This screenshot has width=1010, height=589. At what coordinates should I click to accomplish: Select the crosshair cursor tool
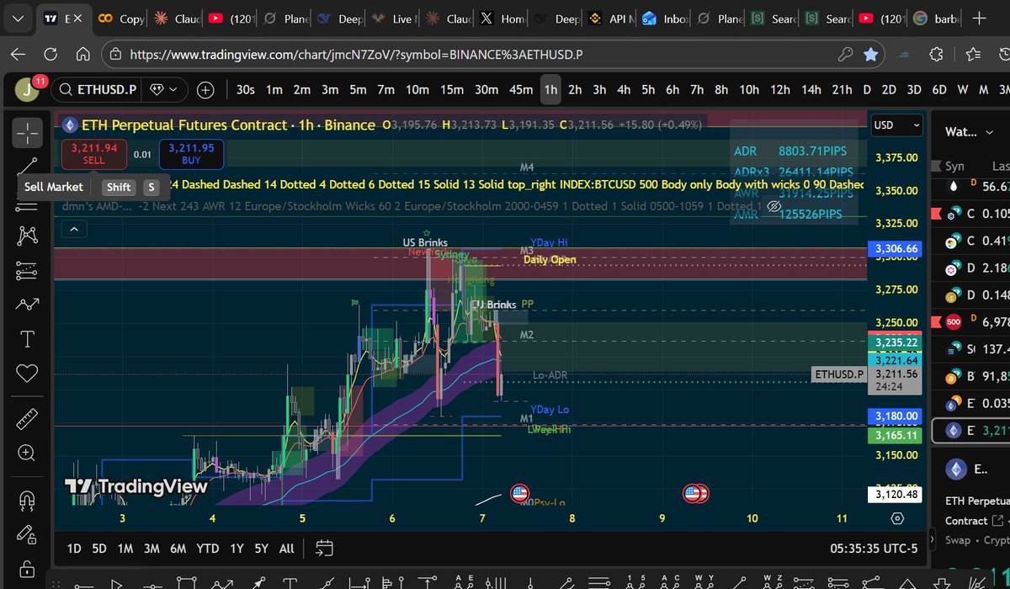pos(28,132)
